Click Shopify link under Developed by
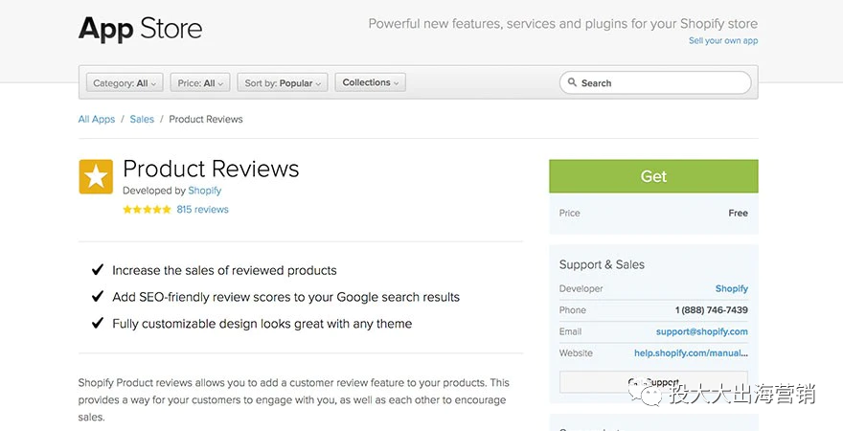 pyautogui.click(x=204, y=191)
